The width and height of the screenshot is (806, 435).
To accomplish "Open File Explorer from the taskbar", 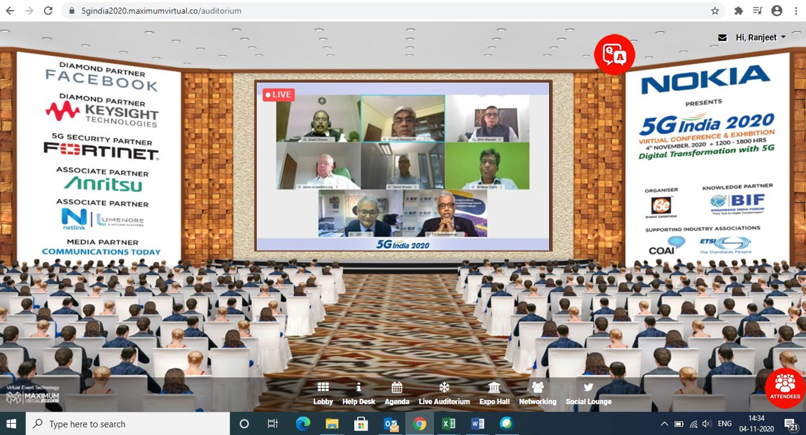I will click(332, 424).
